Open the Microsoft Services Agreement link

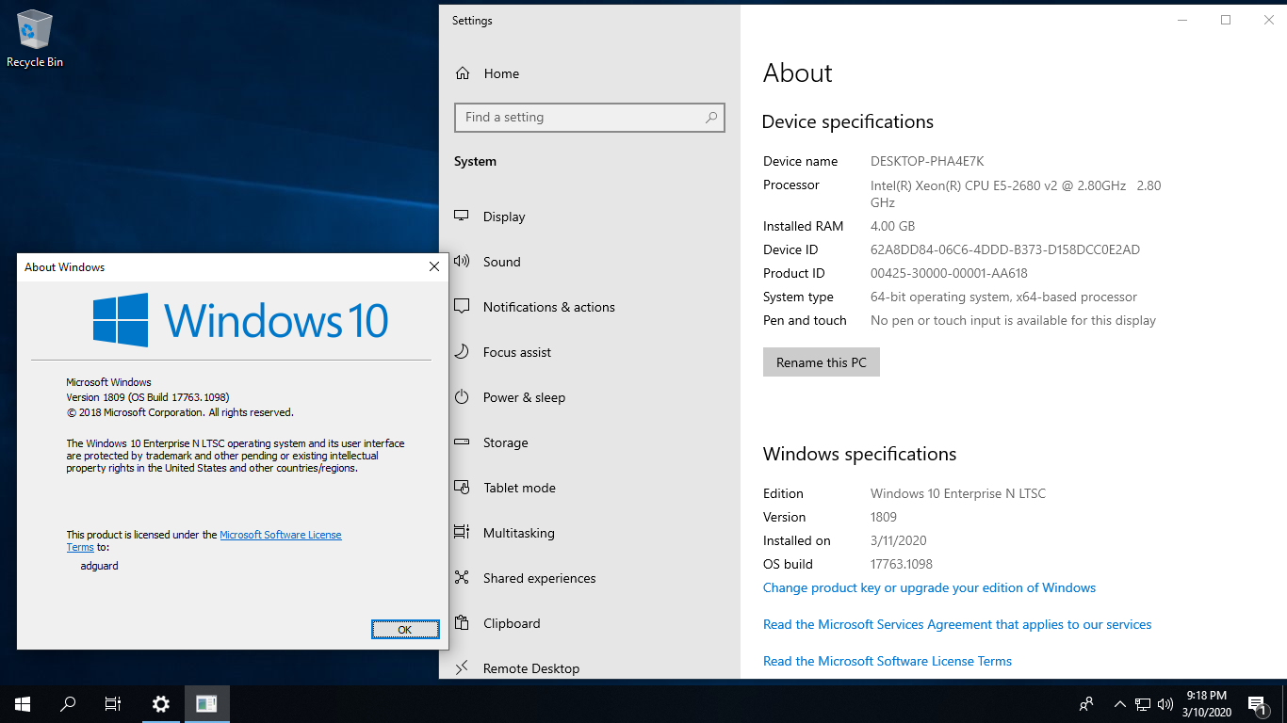point(956,624)
